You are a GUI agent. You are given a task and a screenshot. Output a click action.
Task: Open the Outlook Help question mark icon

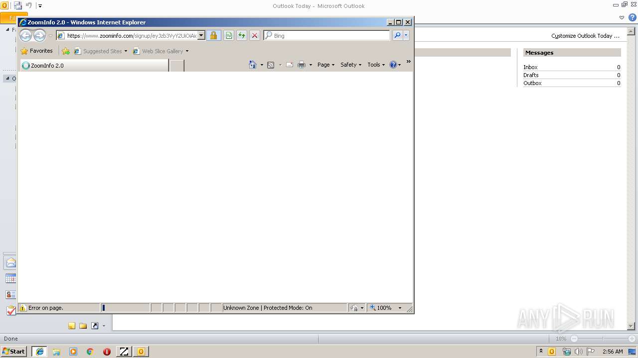pos(632,17)
